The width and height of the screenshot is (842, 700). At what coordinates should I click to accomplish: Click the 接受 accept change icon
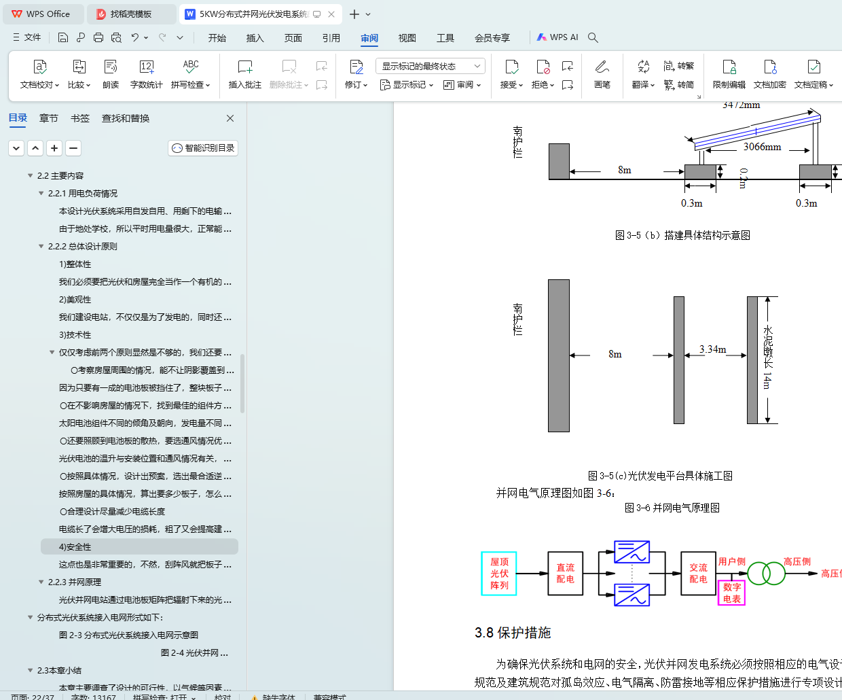(x=512, y=67)
